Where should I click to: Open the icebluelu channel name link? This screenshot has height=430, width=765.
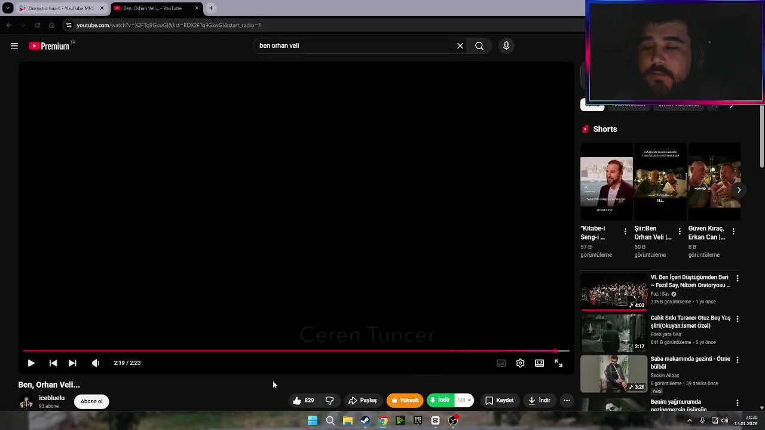51,398
